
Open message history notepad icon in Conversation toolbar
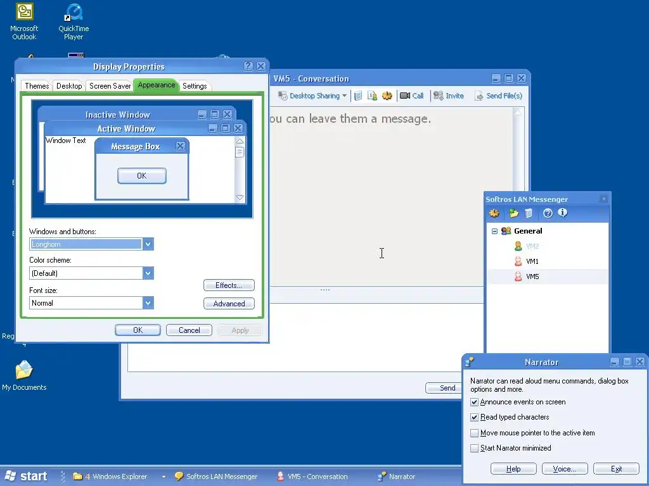(358, 96)
